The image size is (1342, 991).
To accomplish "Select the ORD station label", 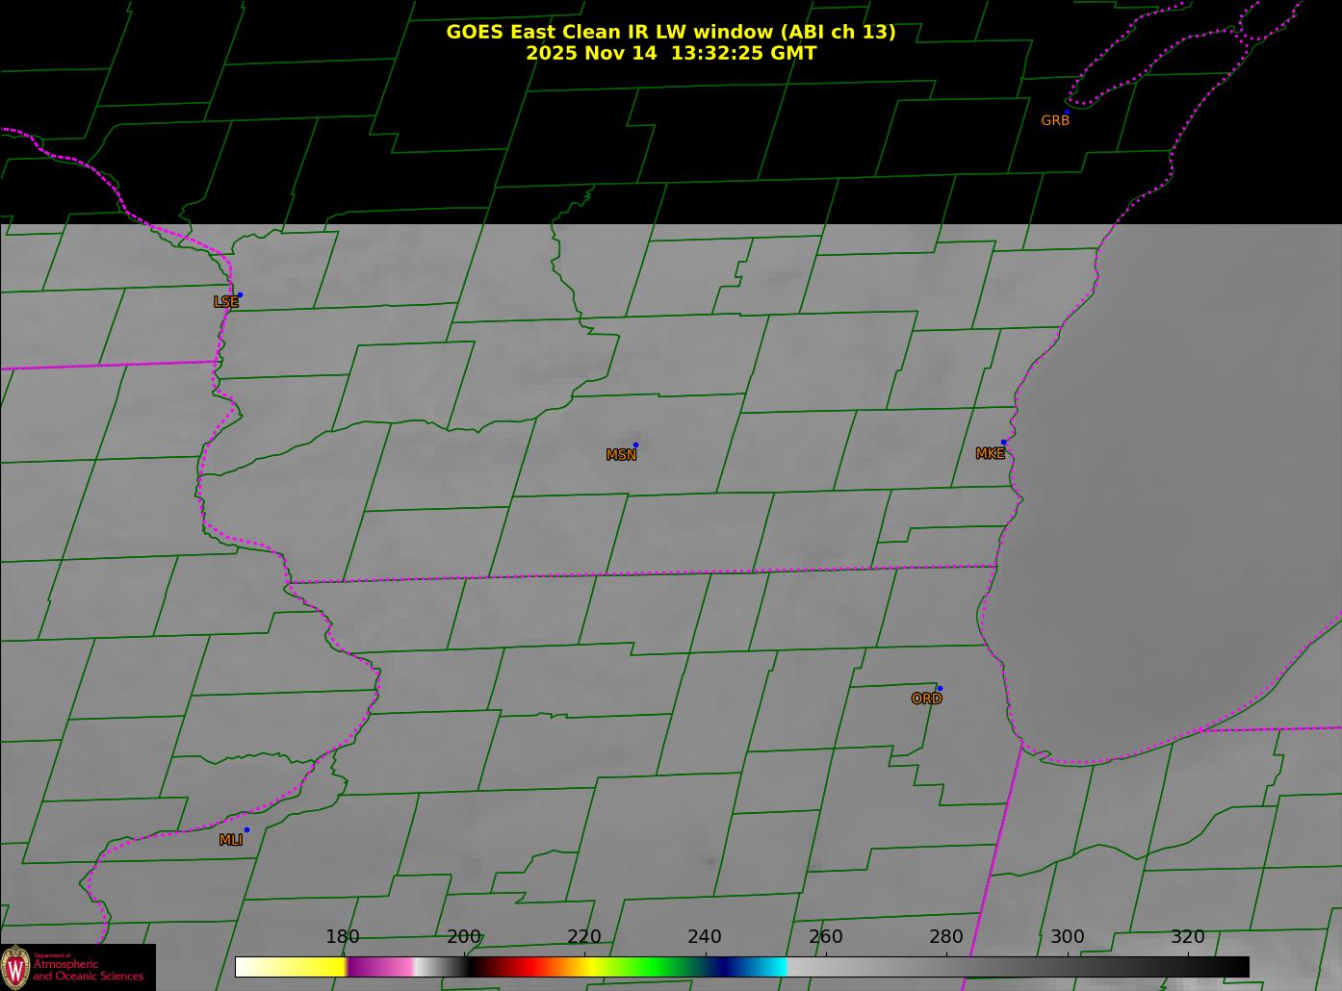I will click(x=926, y=699).
